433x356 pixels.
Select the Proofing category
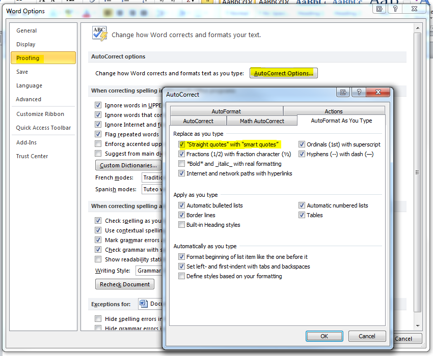coord(43,58)
